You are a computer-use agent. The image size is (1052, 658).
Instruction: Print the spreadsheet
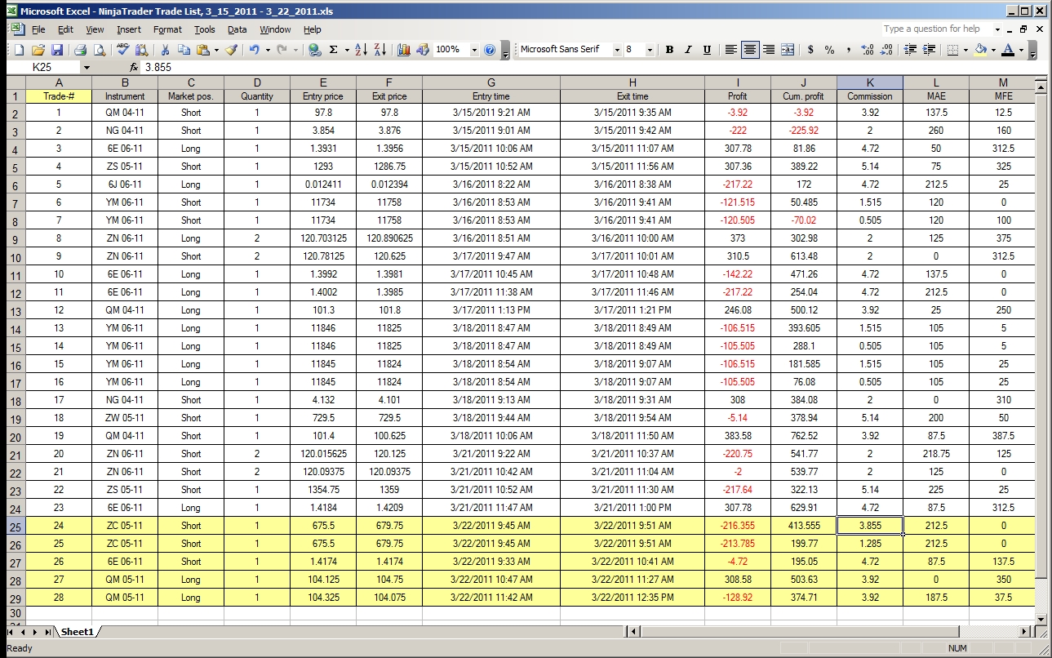tap(80, 50)
